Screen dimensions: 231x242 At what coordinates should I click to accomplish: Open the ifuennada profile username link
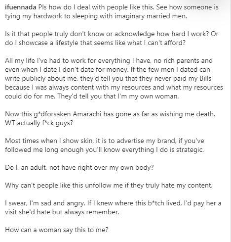click(x=21, y=7)
